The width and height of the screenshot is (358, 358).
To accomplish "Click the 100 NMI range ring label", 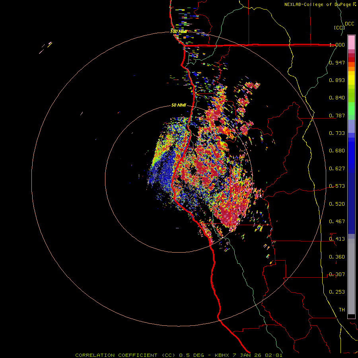I will click(179, 31).
